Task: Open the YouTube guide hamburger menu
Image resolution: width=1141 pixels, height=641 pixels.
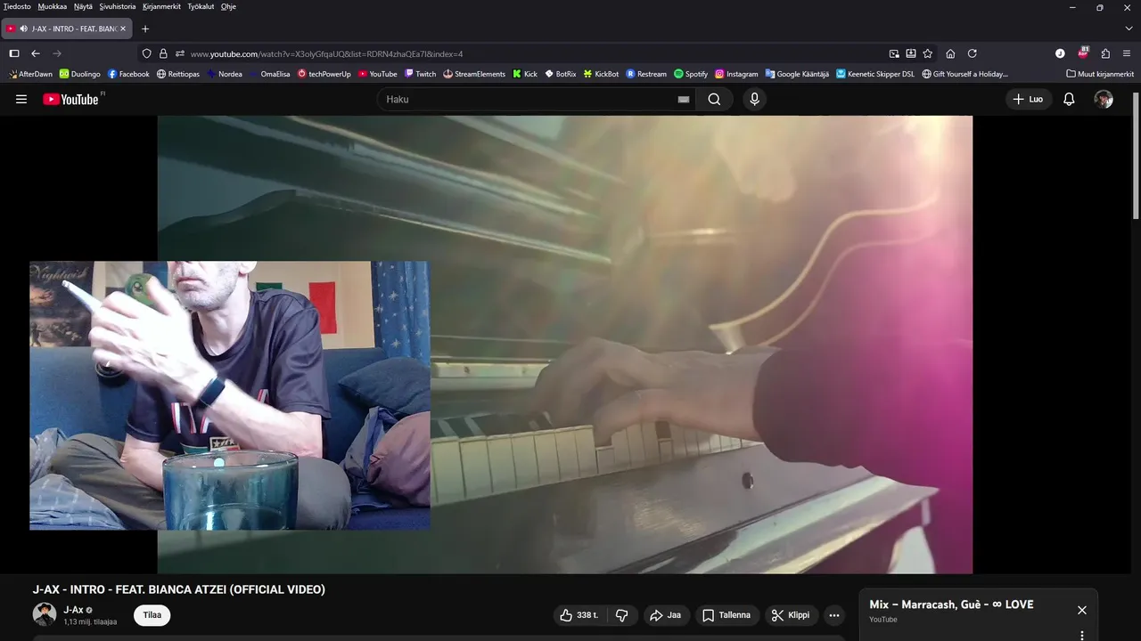Action: click(x=21, y=99)
